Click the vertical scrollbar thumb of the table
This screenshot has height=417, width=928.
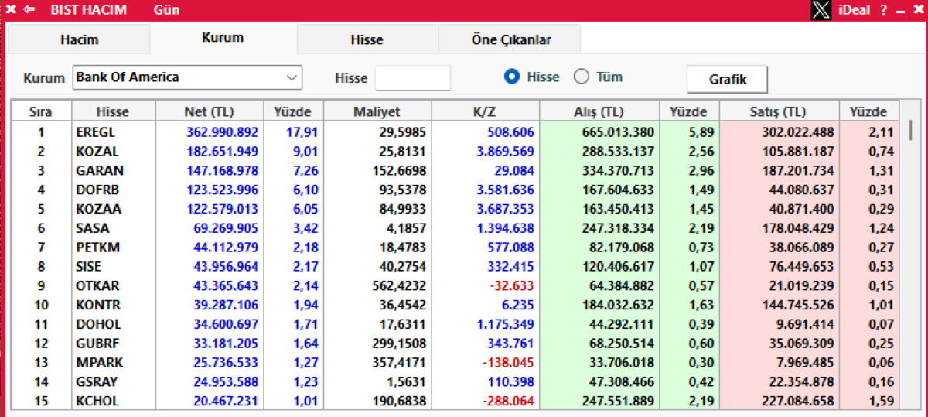coord(910,129)
